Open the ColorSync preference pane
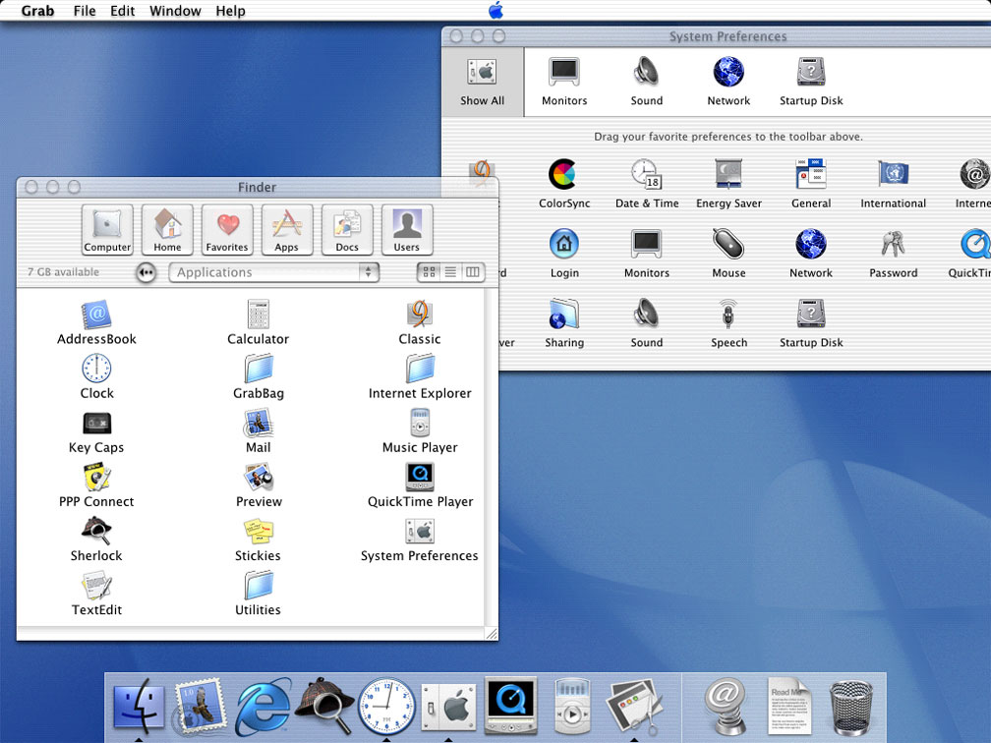The image size is (991, 743). click(x=563, y=183)
